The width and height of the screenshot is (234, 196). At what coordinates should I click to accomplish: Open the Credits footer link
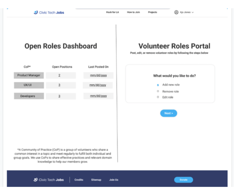click(79, 180)
